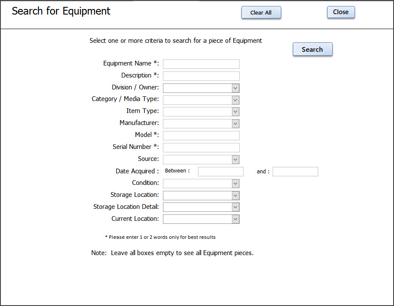Expand the Condition dropdown
This screenshot has width=394, height=306.
[x=201, y=184]
